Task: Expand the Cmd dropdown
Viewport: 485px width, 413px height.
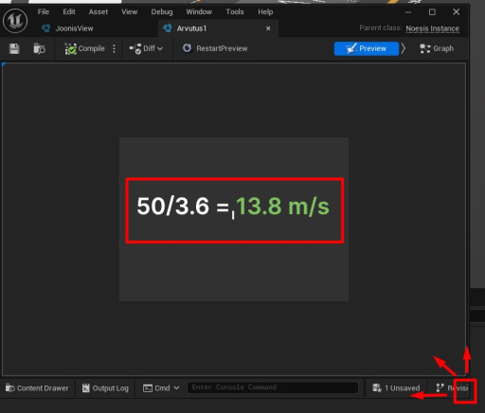Action: coord(161,388)
